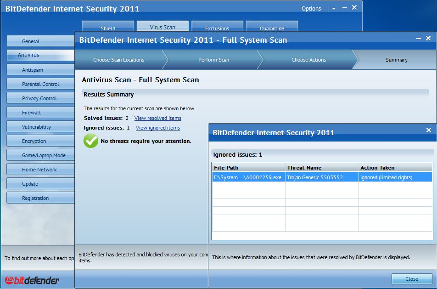This screenshot has height=289, width=437.
Task: Click the bitdefender logo
Action: [32, 280]
